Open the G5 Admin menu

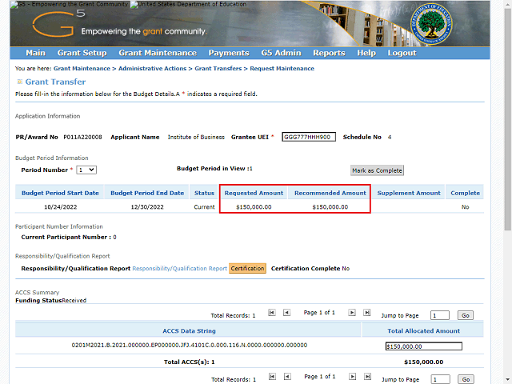tap(281, 53)
